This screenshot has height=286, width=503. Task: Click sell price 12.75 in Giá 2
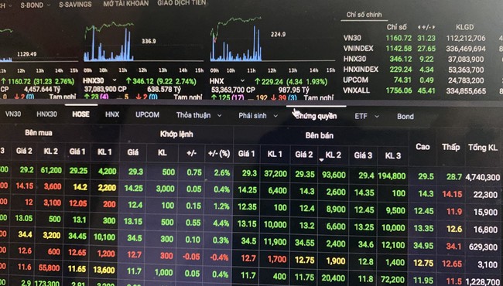coord(304,260)
